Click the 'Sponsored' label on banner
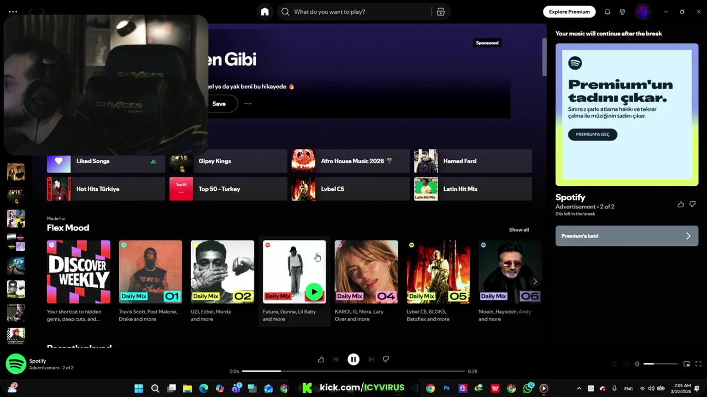 point(487,42)
